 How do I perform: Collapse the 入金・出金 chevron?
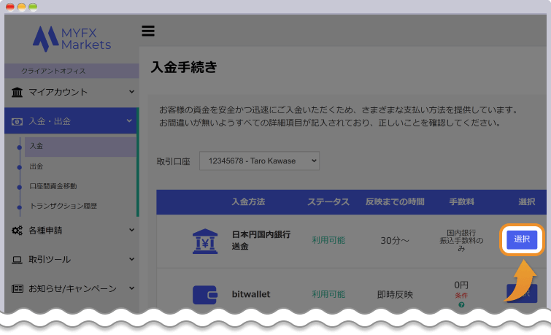129,120
